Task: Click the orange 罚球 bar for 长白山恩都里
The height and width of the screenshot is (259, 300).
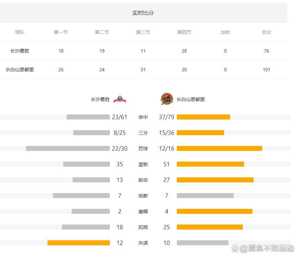Action: tap(219, 149)
